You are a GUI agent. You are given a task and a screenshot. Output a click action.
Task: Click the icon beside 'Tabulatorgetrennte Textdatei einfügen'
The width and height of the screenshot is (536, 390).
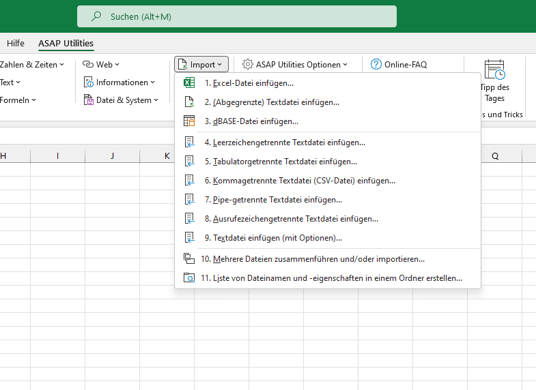click(189, 162)
